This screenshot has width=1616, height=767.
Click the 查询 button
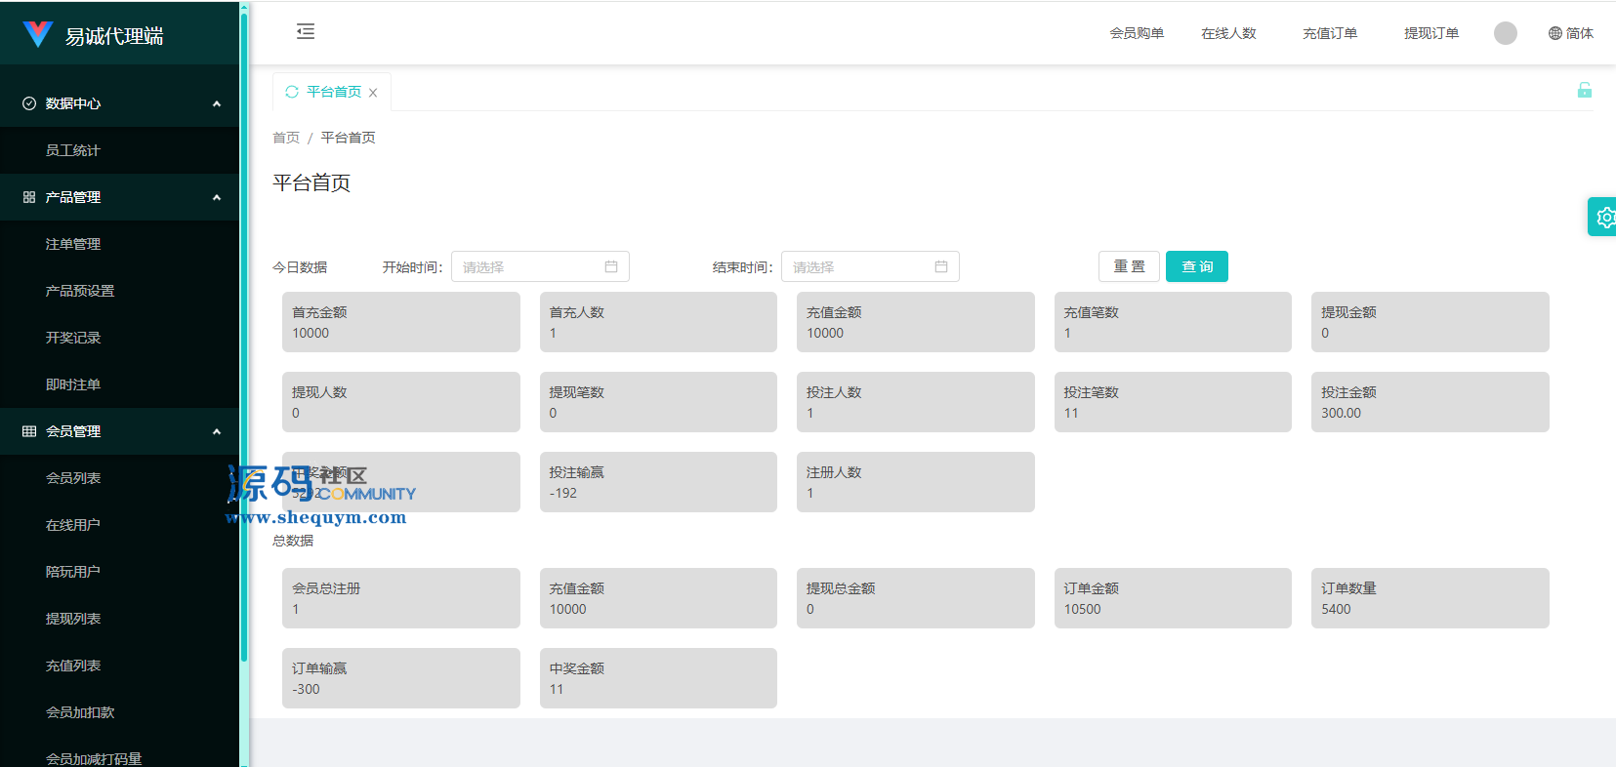1196,266
